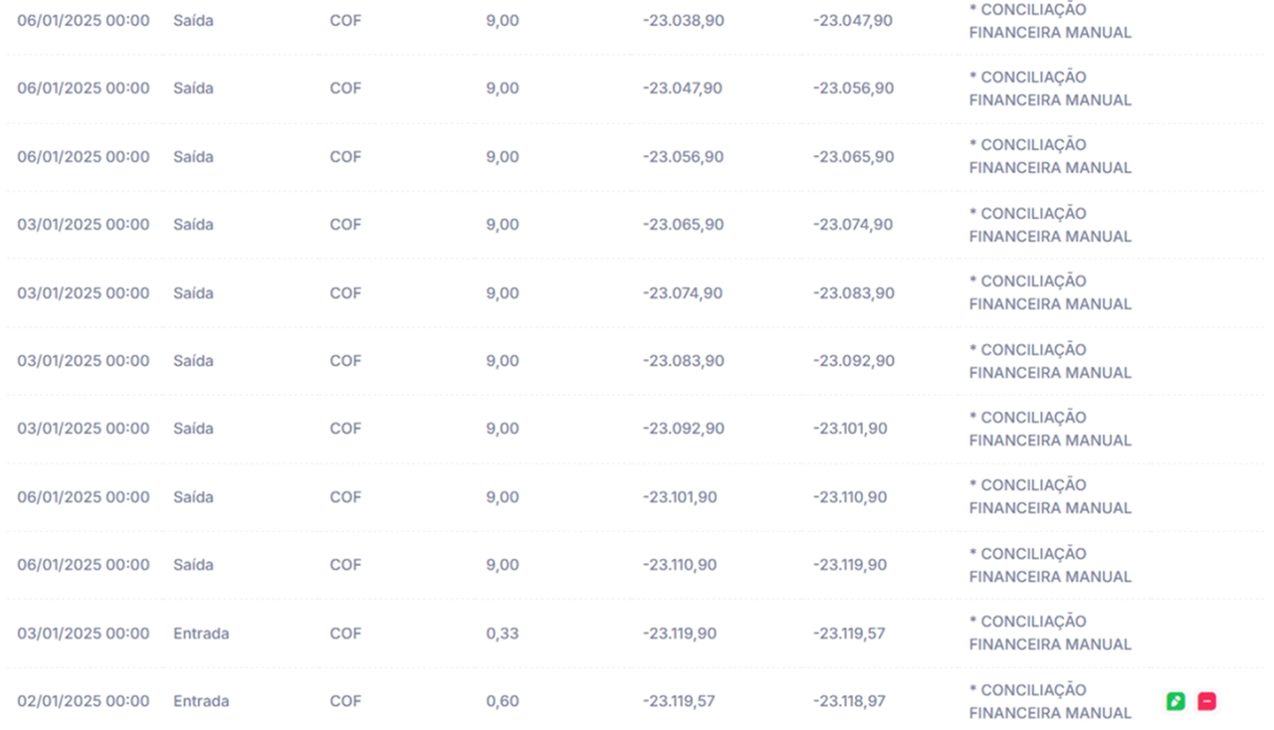Click Entrada in the 0,33 value row

[201, 634]
